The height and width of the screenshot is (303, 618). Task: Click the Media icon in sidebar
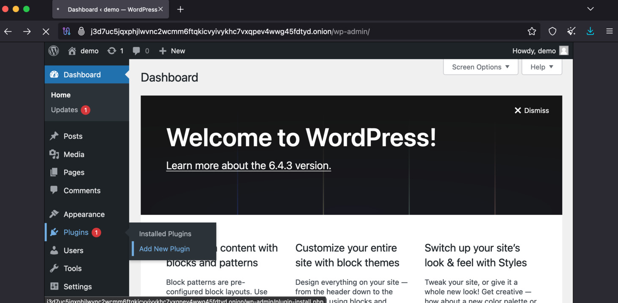(54, 154)
